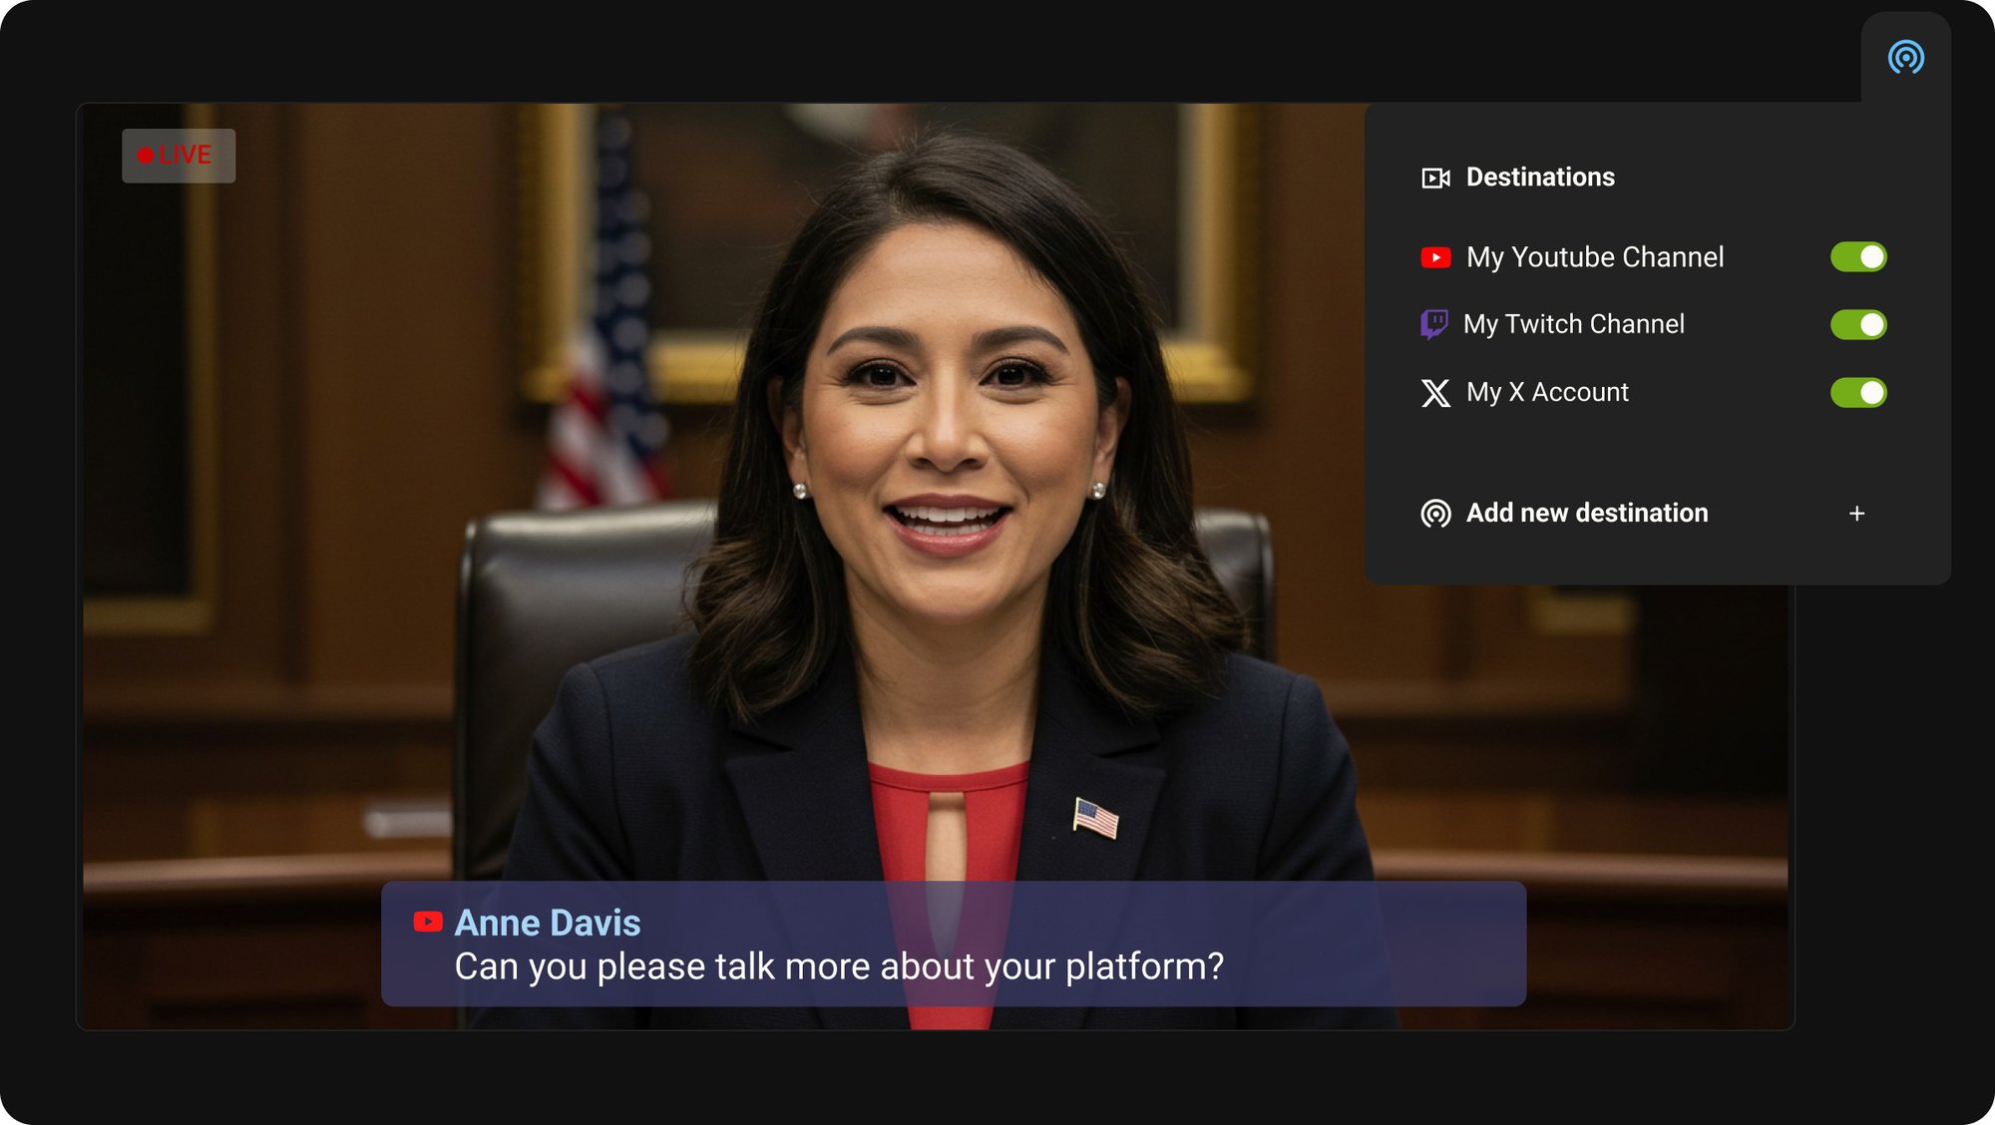1995x1125 pixels.
Task: Click the broadcast destinations icon at top right
Action: coord(1905,57)
